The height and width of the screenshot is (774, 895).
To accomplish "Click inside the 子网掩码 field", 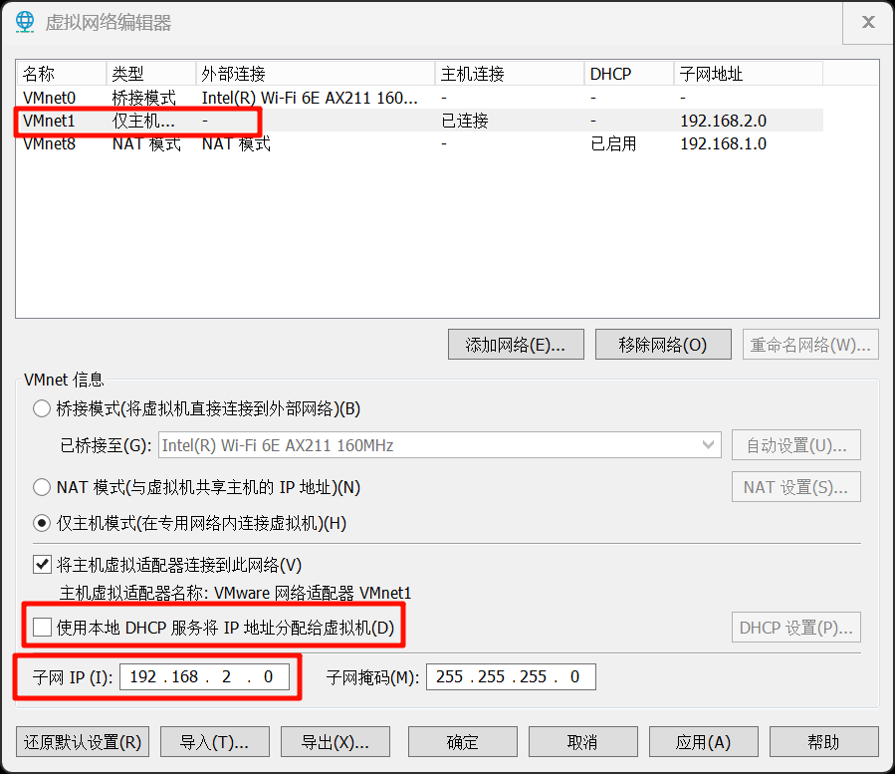I will (x=510, y=677).
